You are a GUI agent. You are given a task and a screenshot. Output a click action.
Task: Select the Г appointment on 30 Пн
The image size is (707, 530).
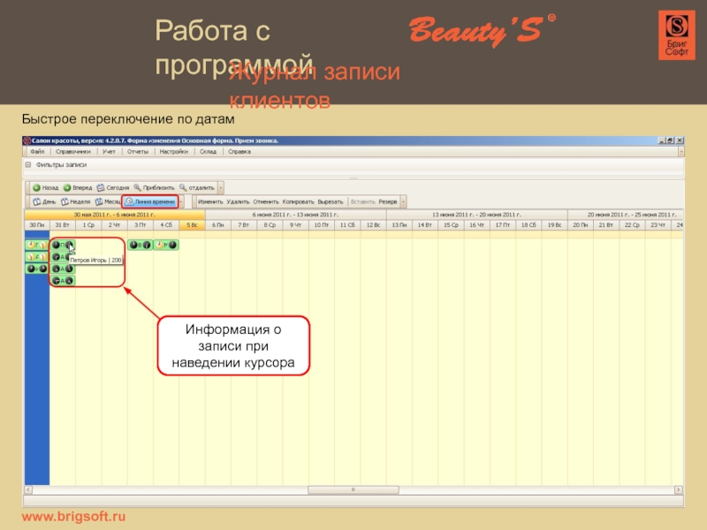click(36, 245)
